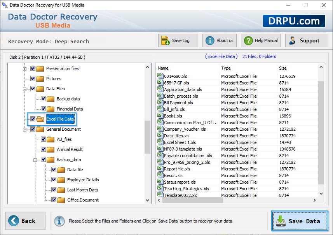The width and height of the screenshot is (333, 235).
Task: Click the folder tree scroll up arrow
Action: [x=147, y=67]
